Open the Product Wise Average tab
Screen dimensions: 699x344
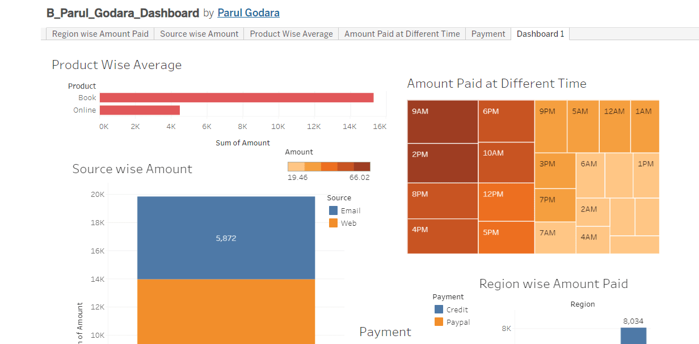coord(291,34)
